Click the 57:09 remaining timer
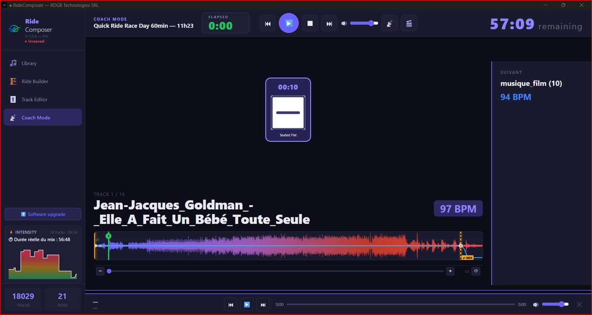The height and width of the screenshot is (315, 592). [x=512, y=24]
